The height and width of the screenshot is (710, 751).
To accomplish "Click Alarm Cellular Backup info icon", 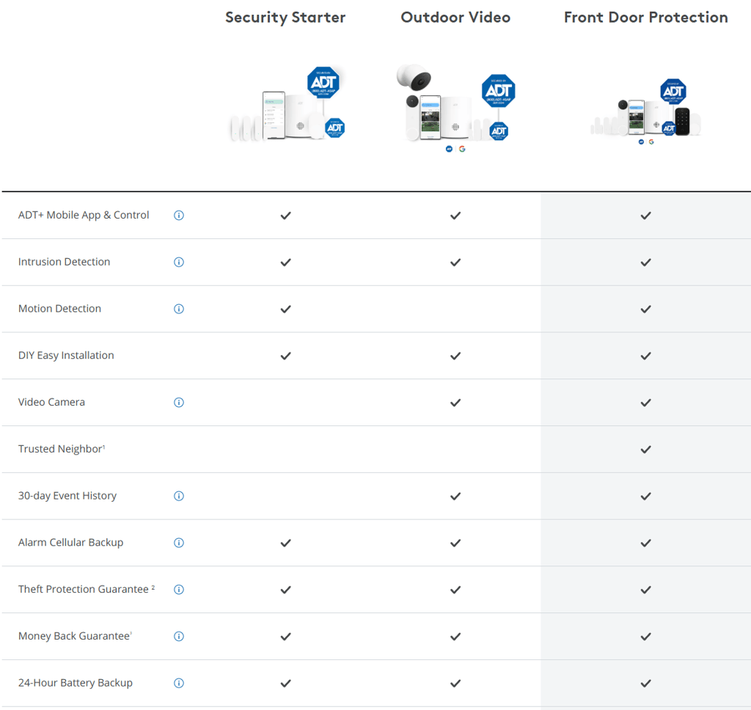I will tap(179, 543).
